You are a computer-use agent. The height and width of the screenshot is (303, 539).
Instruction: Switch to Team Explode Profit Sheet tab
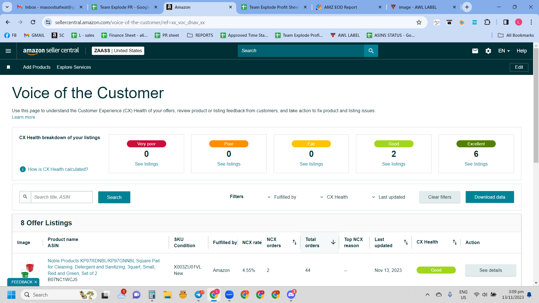(x=275, y=7)
